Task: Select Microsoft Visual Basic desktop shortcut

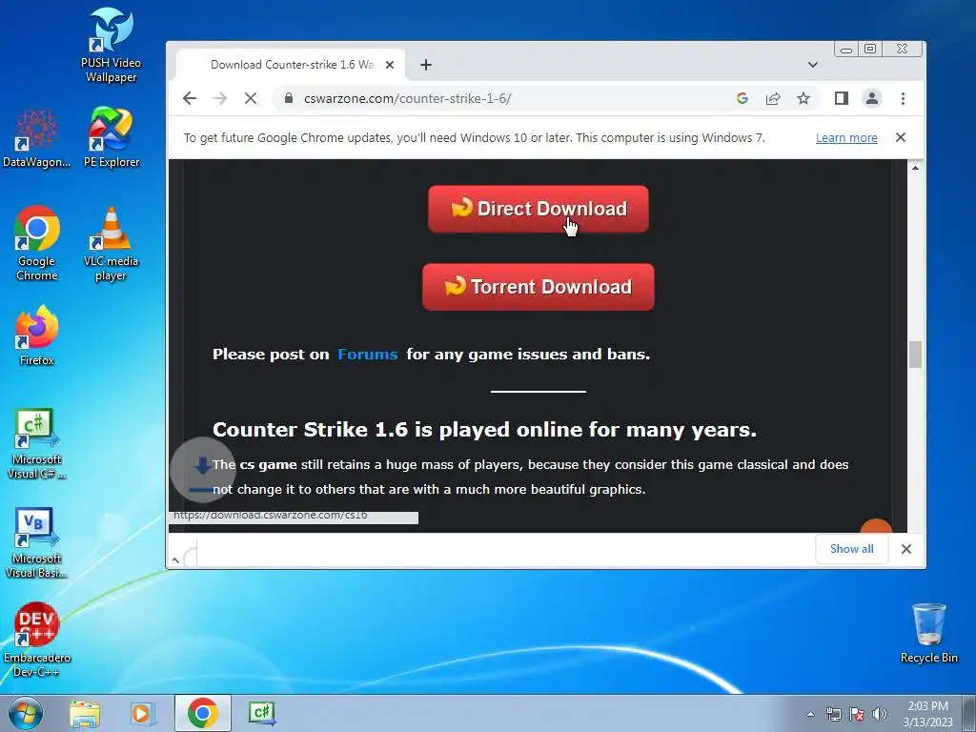Action: point(37,542)
